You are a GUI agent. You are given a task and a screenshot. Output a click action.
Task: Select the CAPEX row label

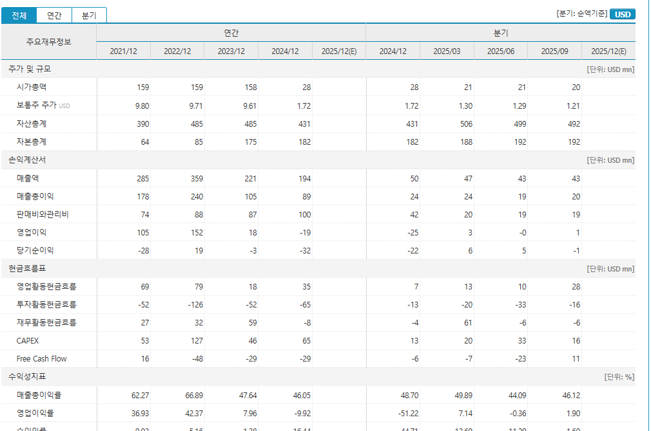coord(27,340)
